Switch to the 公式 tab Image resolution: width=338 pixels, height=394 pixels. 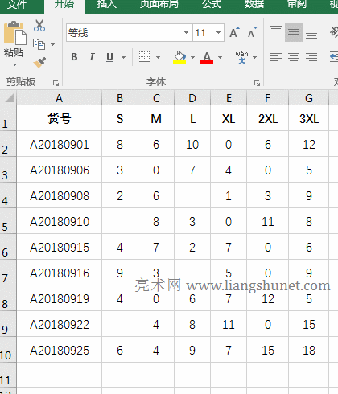coord(212,5)
